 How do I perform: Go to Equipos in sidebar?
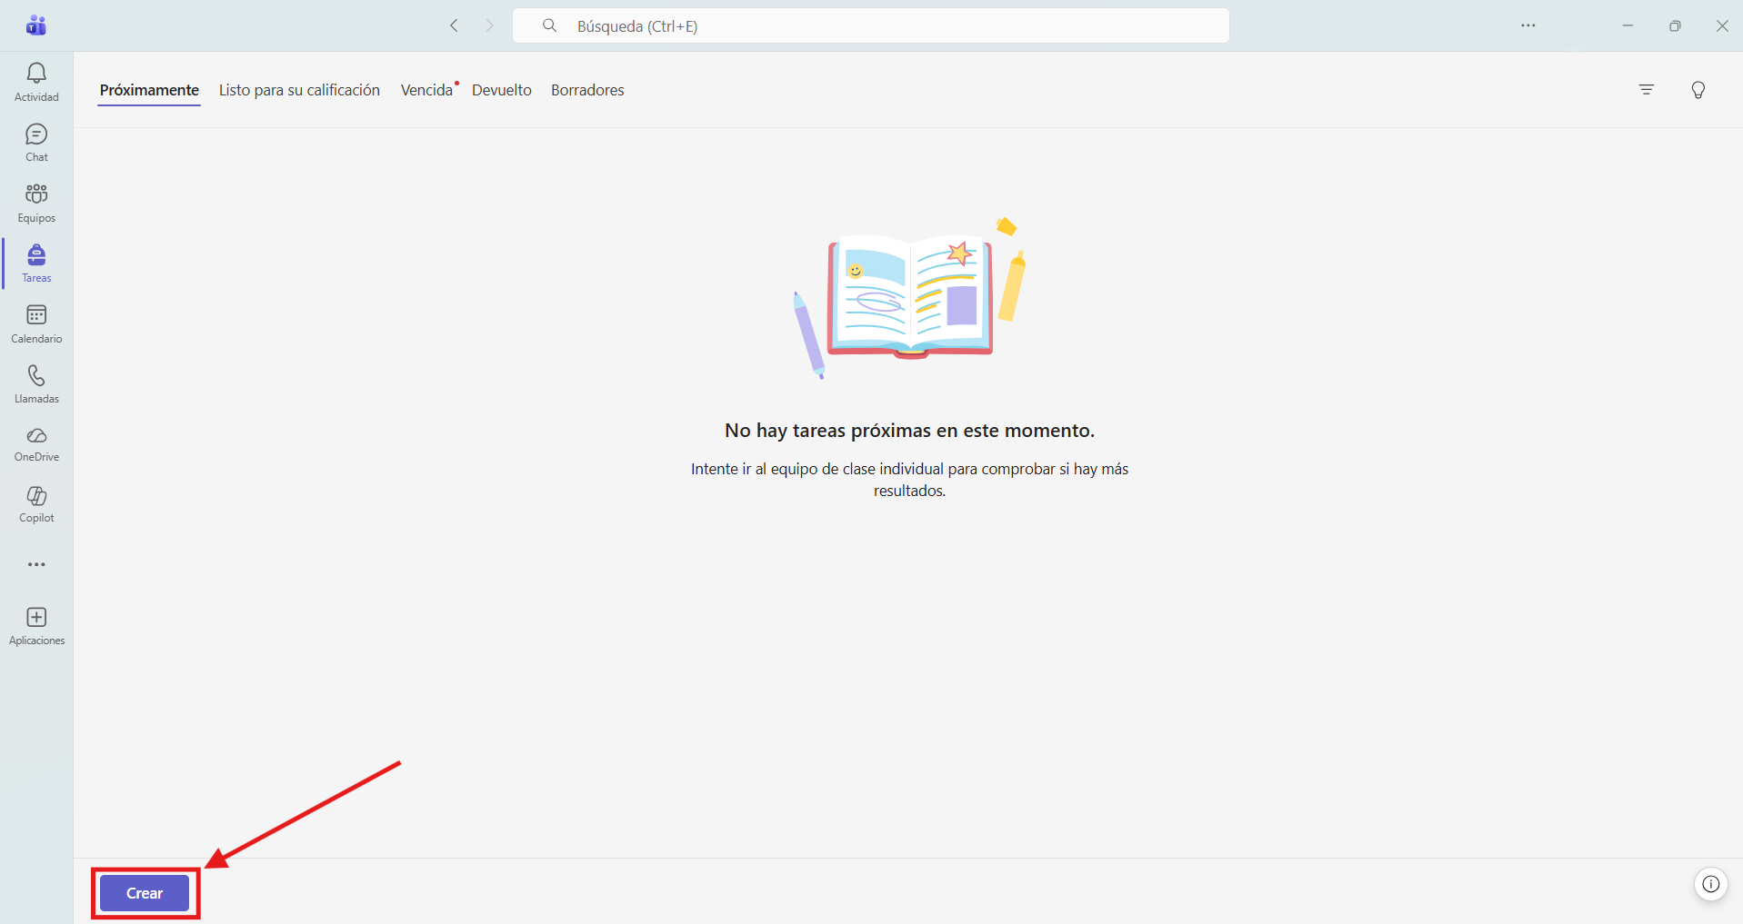36,204
